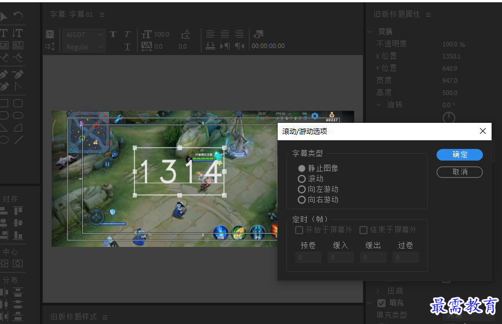Click 宽度 value 947.0
This screenshot has width=502, height=324.
pyautogui.click(x=450, y=81)
